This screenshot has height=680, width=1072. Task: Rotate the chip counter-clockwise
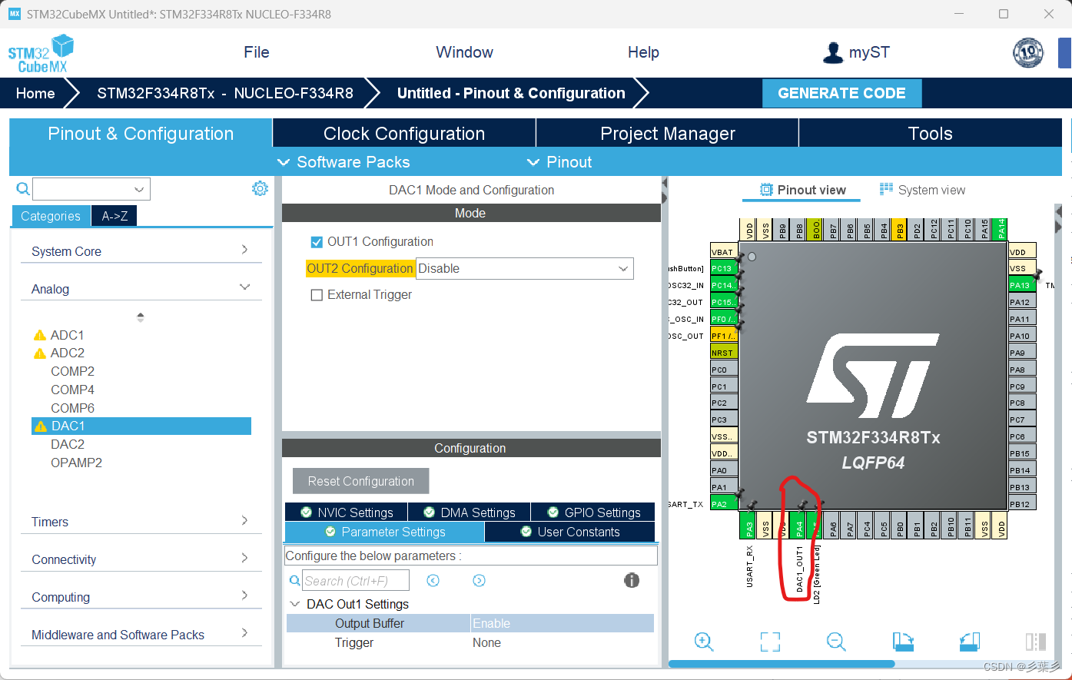click(970, 642)
